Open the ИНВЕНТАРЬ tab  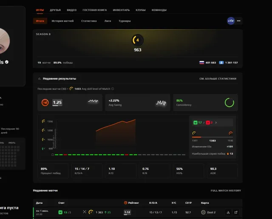pos(121,10)
